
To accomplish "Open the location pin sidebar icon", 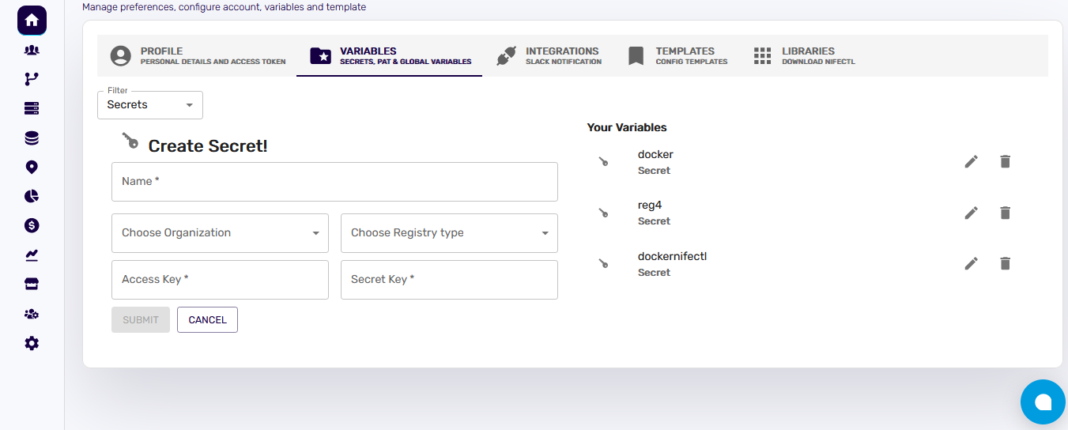I will (32, 167).
